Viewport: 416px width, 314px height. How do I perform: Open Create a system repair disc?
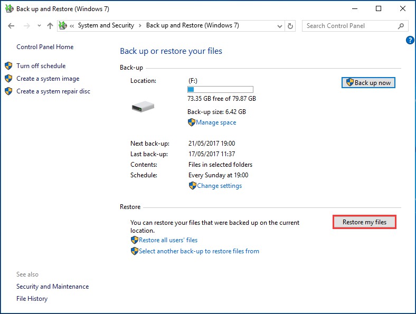point(53,91)
